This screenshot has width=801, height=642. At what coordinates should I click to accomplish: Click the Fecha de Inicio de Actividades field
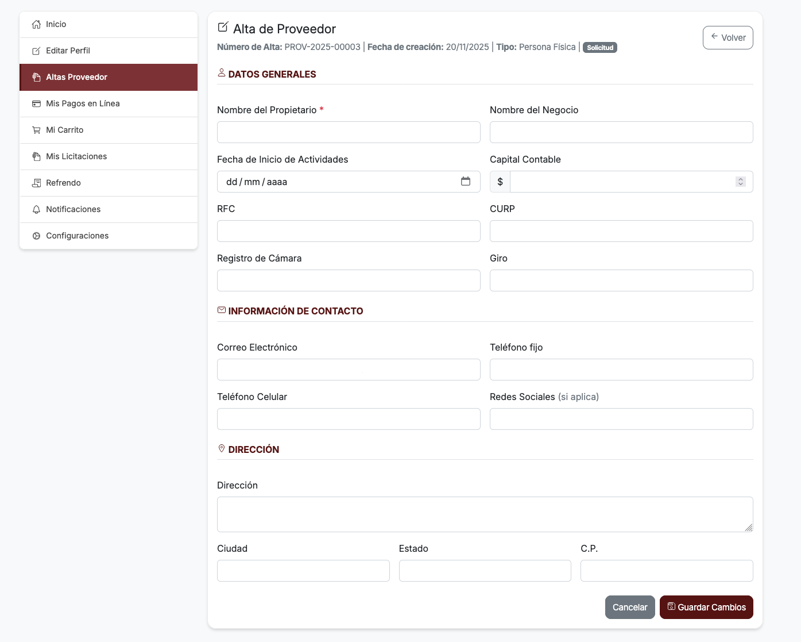tap(349, 182)
